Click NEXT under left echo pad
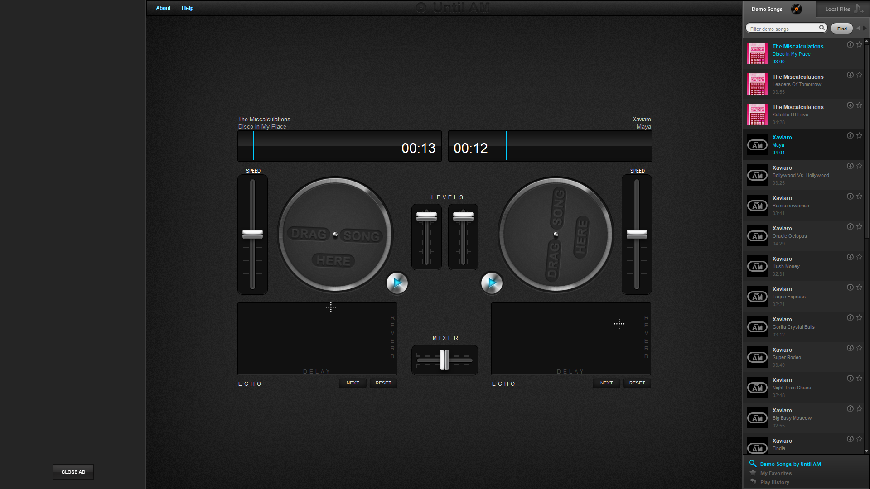This screenshot has height=489, width=870. coord(353,383)
